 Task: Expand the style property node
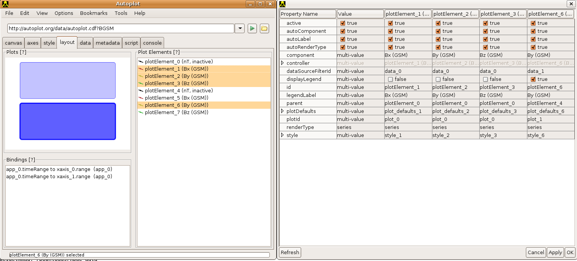(282, 135)
